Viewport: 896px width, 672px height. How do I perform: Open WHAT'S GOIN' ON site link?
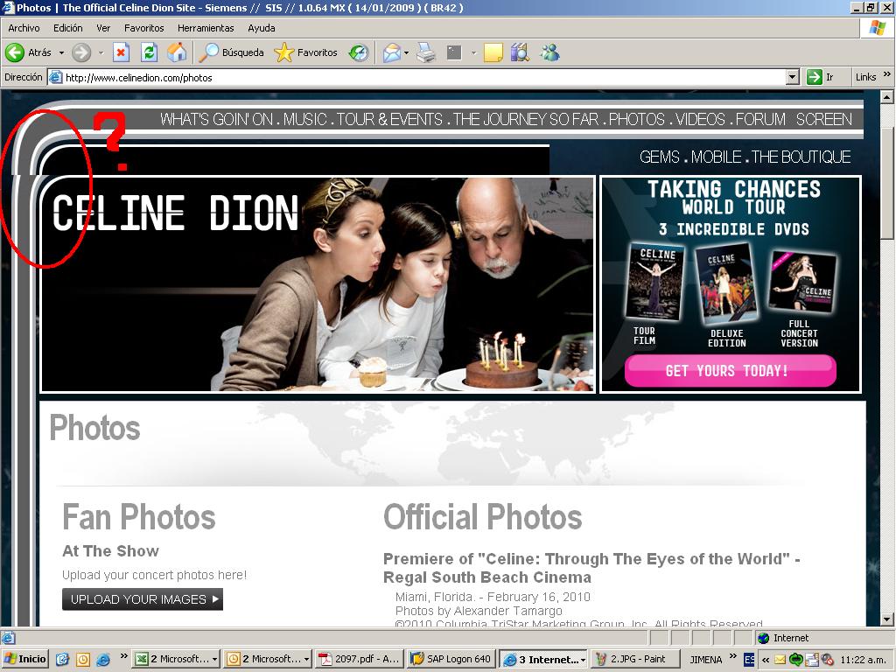tap(217, 119)
